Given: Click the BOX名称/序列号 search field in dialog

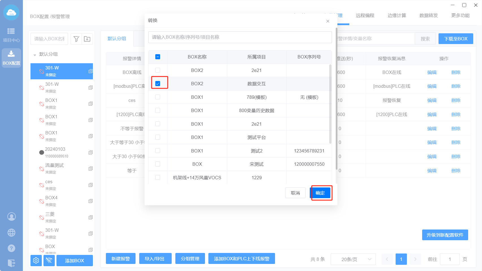Looking at the screenshot, I should coord(240,37).
